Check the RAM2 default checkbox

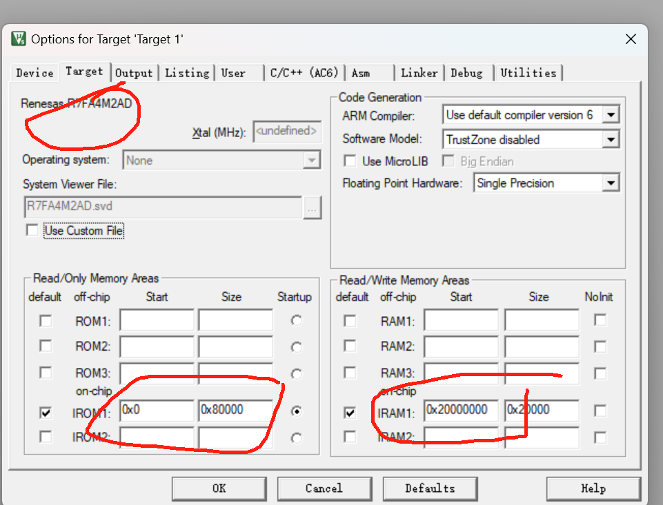click(350, 346)
